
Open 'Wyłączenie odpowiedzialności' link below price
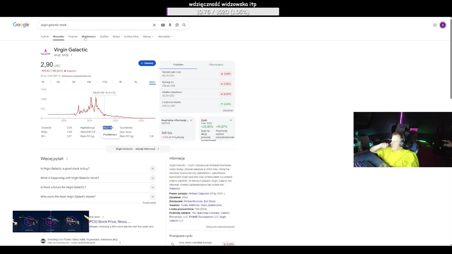tap(77, 76)
